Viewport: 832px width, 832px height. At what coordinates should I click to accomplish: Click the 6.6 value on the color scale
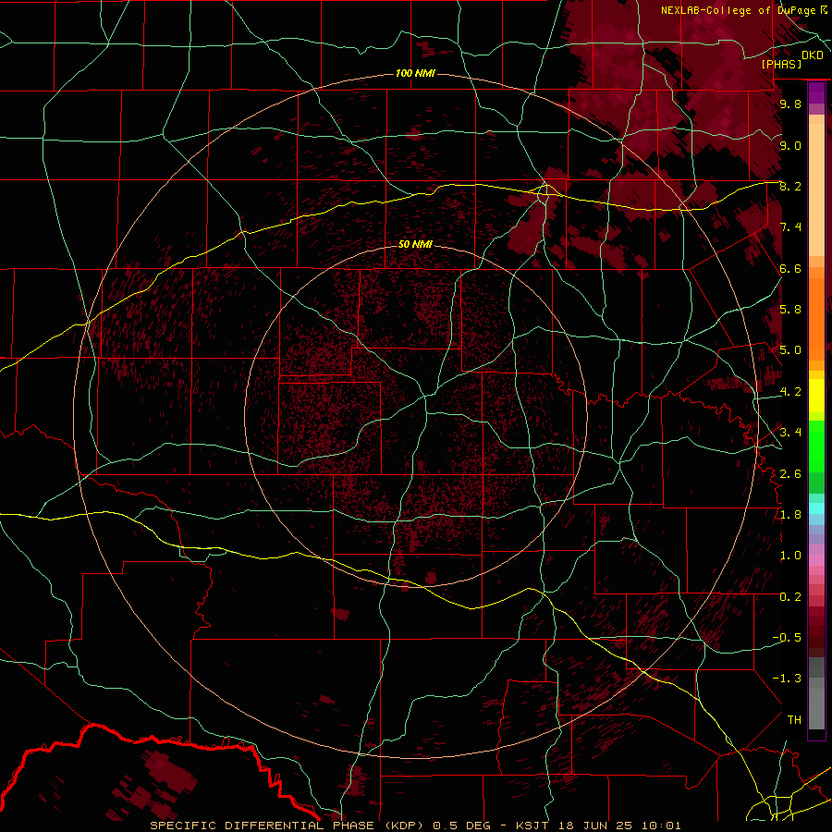[790, 268]
